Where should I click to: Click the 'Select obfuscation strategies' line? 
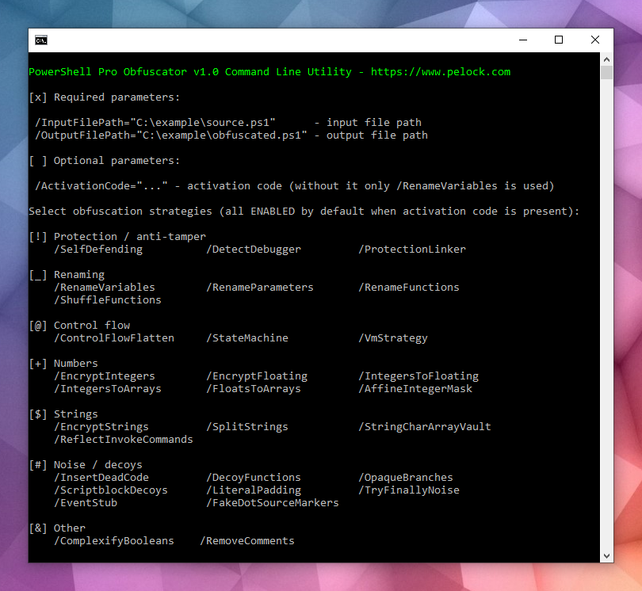pos(304,212)
